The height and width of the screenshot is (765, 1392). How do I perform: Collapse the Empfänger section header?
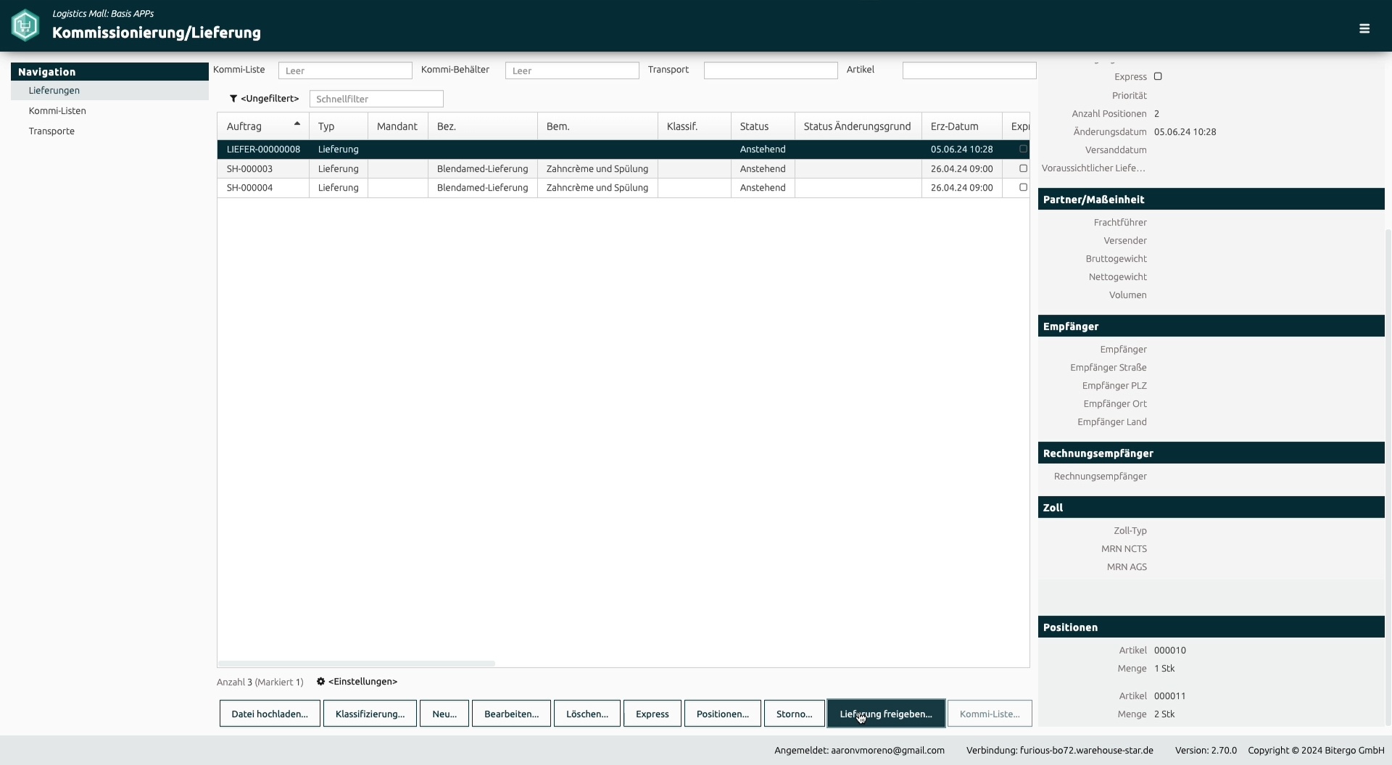1211,326
